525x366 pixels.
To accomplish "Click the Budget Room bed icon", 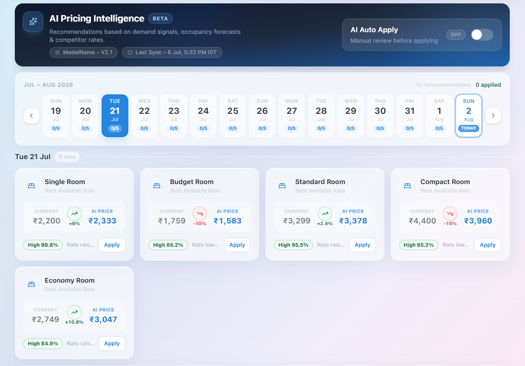I will [157, 186].
